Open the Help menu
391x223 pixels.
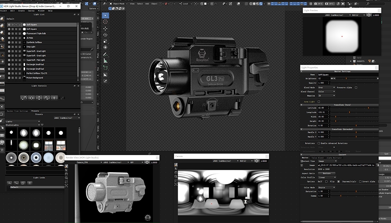coord(50,11)
